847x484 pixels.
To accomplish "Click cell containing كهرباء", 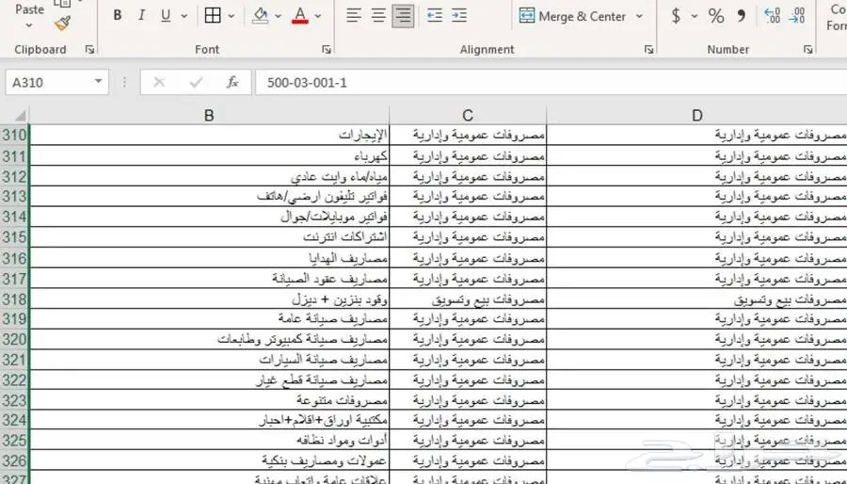I will click(209, 155).
